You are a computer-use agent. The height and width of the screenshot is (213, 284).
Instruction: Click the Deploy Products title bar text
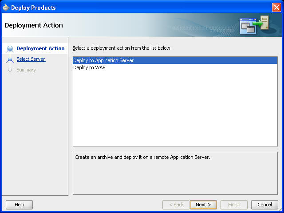pyautogui.click(x=33, y=8)
